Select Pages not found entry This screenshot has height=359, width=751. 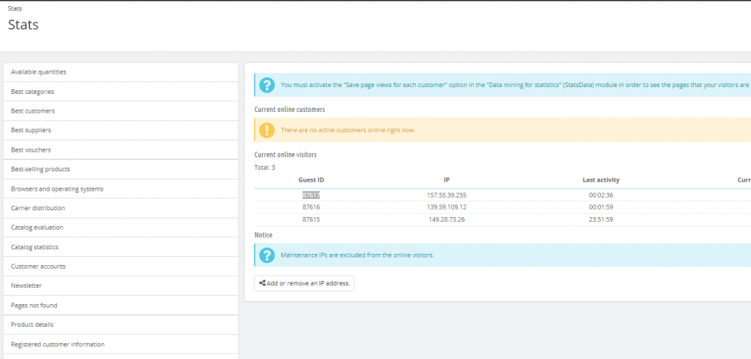point(121,306)
